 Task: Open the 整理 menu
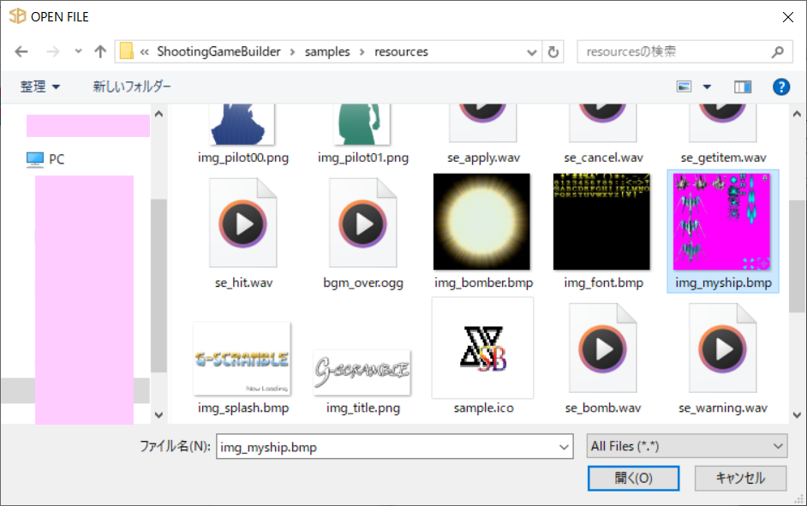click(x=40, y=86)
